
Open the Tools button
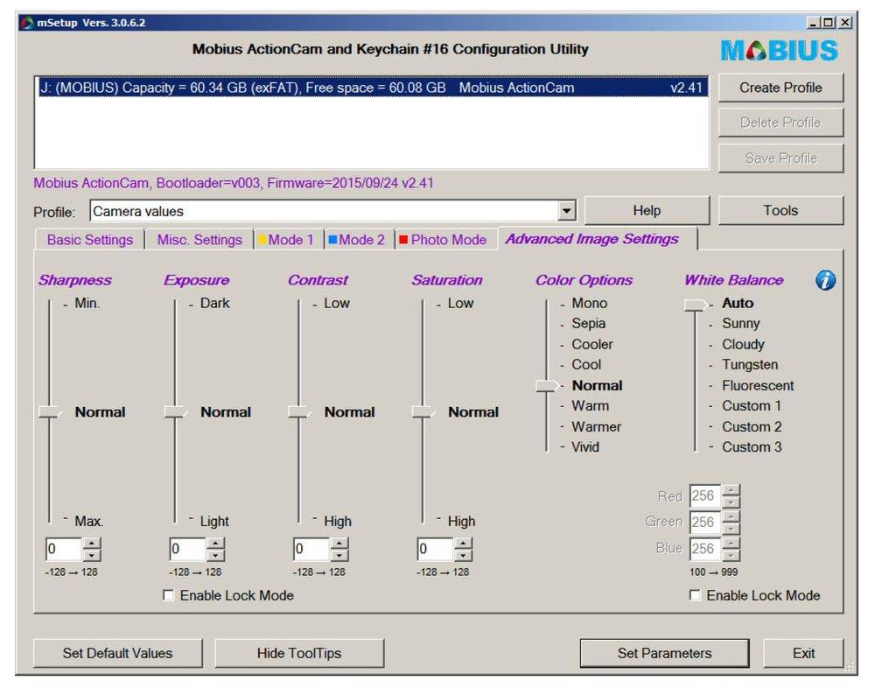click(780, 210)
